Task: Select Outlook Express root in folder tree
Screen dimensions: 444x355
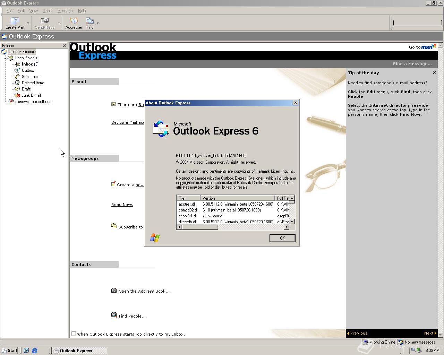Action: coord(22,52)
